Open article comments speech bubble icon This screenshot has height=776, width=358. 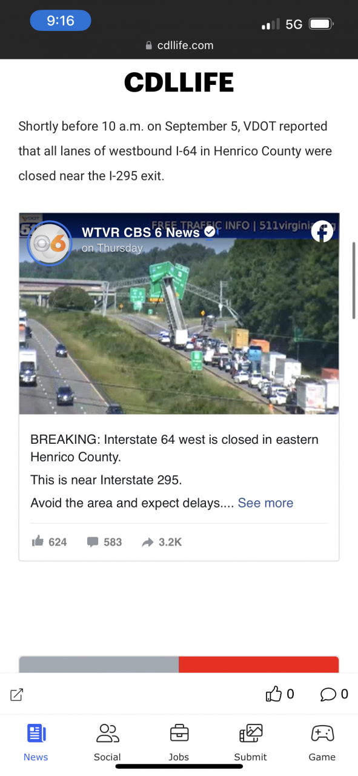(x=328, y=694)
